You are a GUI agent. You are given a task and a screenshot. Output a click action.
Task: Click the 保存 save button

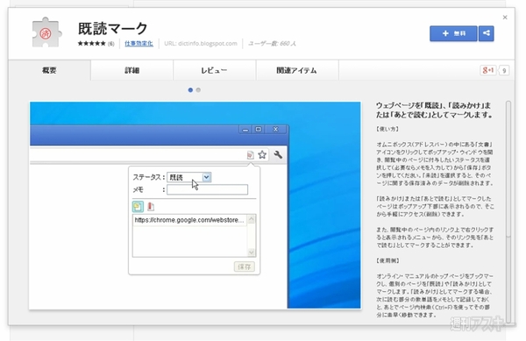(x=245, y=266)
